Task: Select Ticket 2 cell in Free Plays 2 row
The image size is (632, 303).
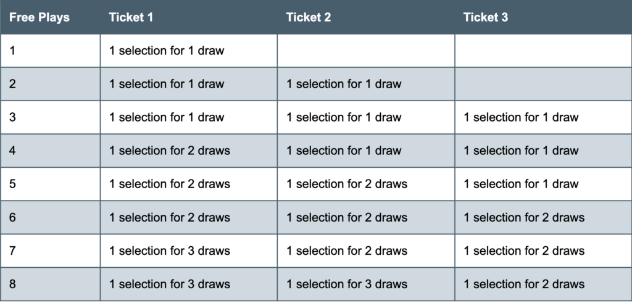Action: 366,84
